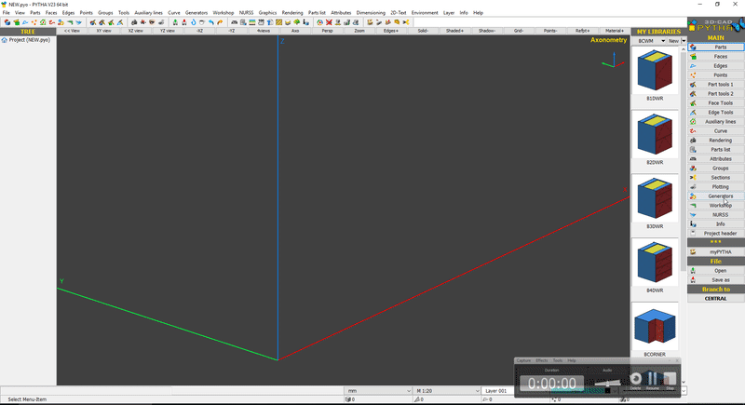Click the Project header button
This screenshot has width=745, height=405.
[716, 234]
